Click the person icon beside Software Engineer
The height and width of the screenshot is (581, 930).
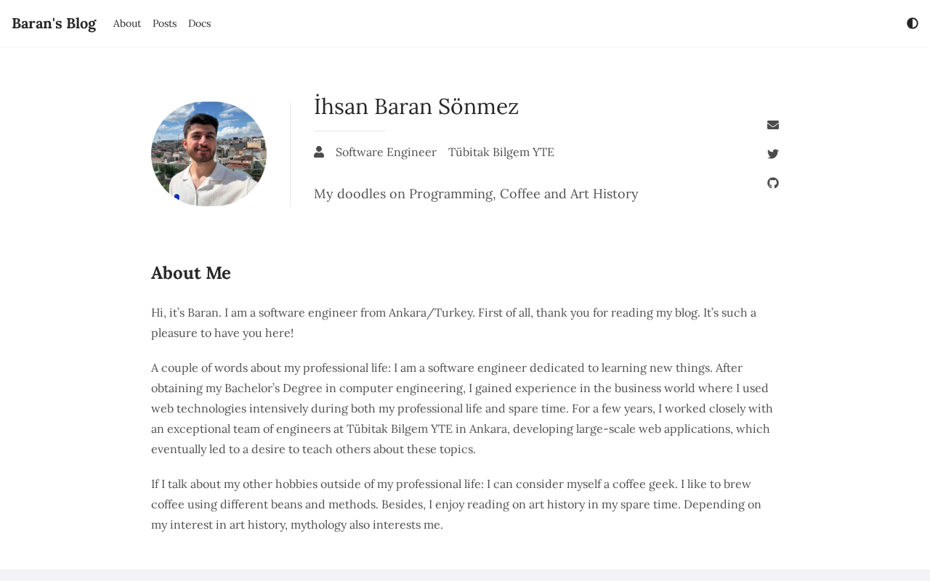point(319,152)
